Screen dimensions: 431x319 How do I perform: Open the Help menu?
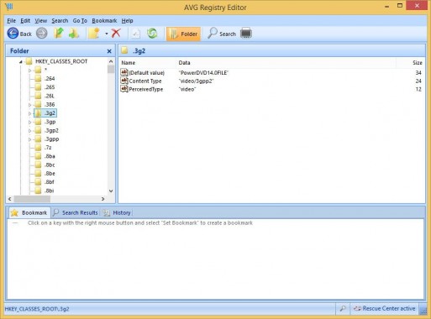pos(127,21)
